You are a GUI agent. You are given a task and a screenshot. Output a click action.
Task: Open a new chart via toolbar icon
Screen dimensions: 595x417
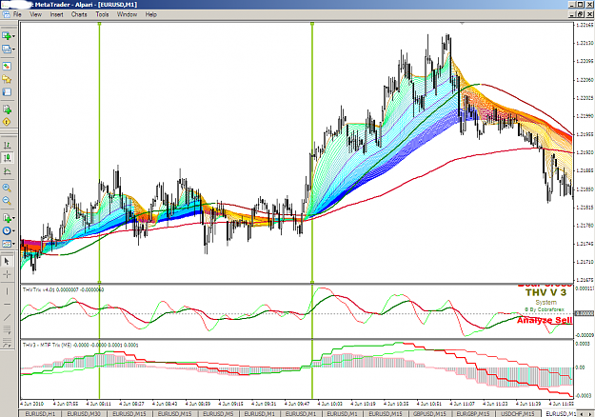[x=6, y=35]
